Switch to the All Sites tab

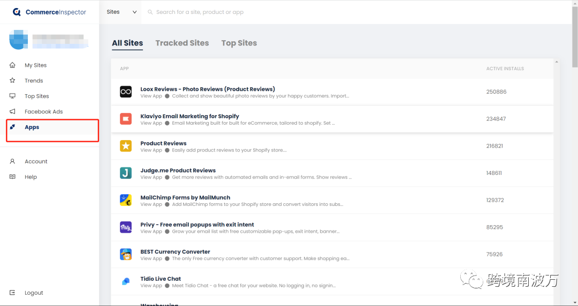[x=127, y=43]
